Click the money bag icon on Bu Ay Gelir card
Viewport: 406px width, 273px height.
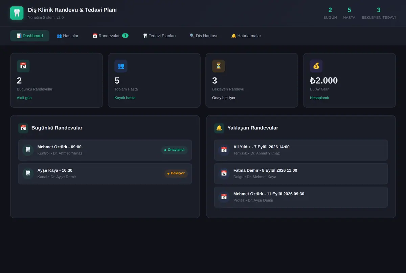(316, 66)
